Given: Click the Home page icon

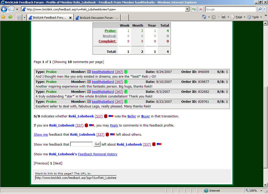Looking at the screenshot, I should coord(204,17).
